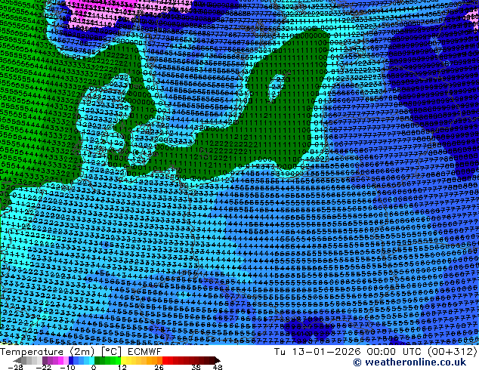Click the dark green swatch after legend value 0
Viewport: 479px width, 370px height.
[97, 360]
